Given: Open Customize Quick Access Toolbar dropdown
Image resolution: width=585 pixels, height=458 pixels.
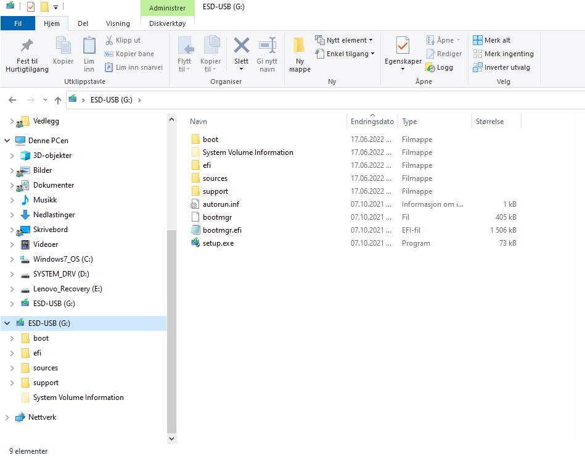Looking at the screenshot, I should pos(55,7).
